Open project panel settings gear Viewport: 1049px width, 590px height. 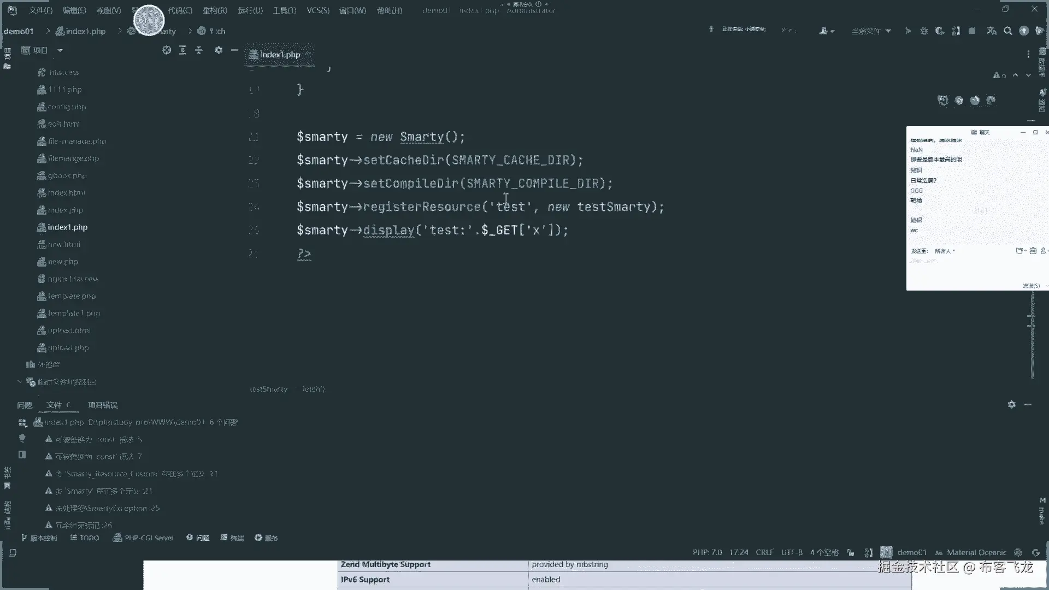219,50
